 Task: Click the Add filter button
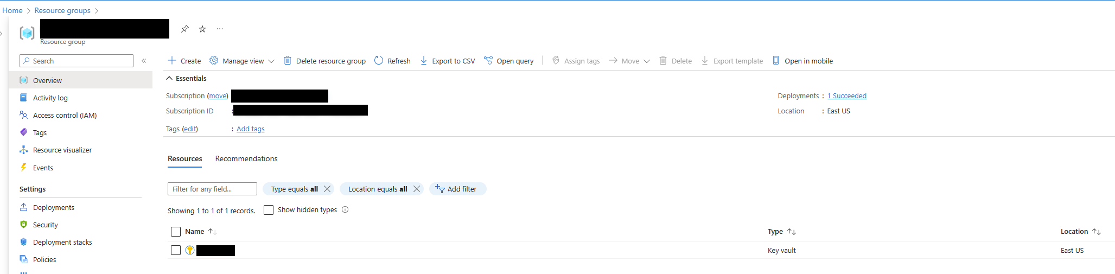click(457, 189)
